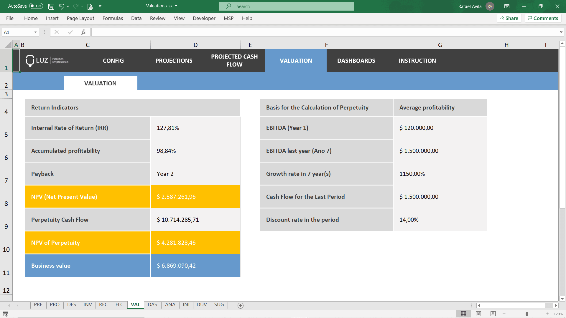This screenshot has width=566, height=318.
Task: Switch to Page Layout view icon
Action: tap(478, 314)
